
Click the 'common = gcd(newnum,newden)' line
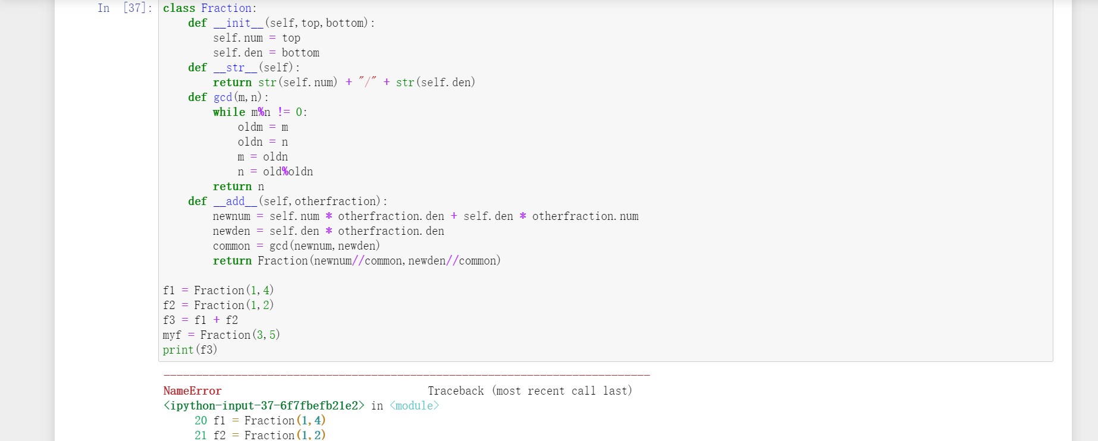[x=296, y=246]
